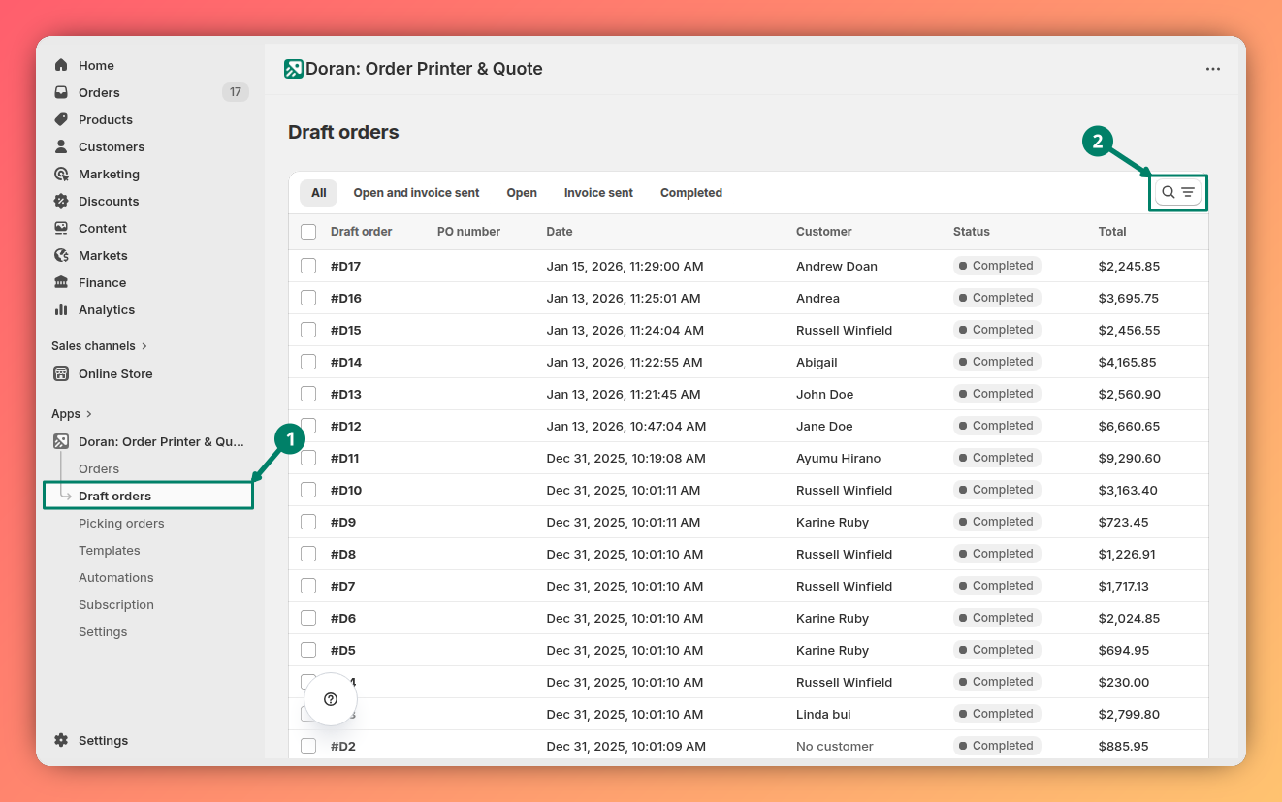
Task: Click the Date column header
Action: point(560,232)
